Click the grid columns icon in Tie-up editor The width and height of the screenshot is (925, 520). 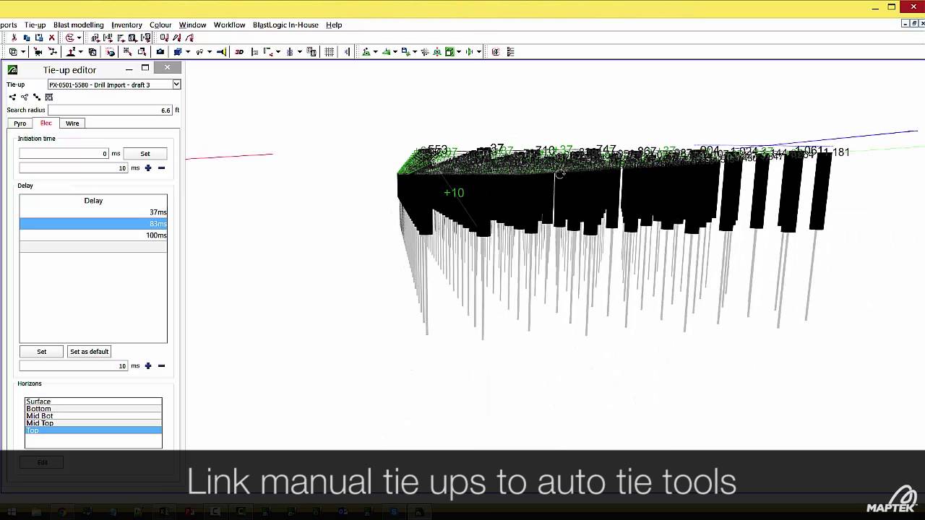(49, 97)
